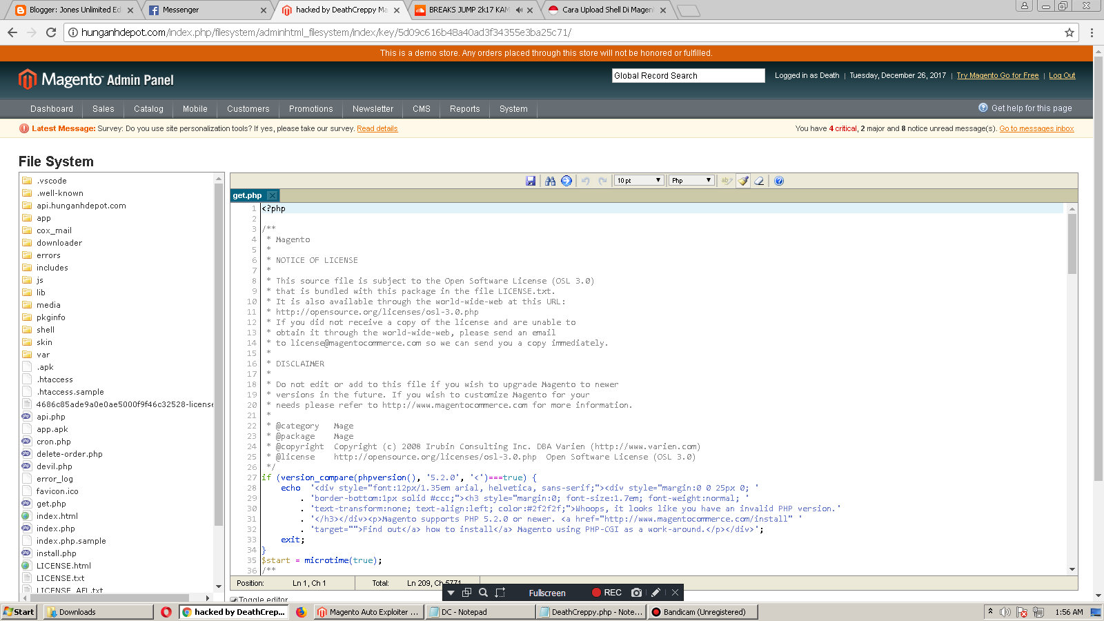This screenshot has width=1104, height=621.
Task: Click inside the Global Record Search field
Action: tap(687, 75)
